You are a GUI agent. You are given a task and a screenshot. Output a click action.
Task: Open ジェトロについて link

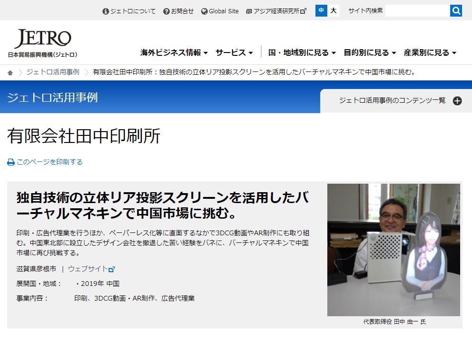[x=132, y=11]
